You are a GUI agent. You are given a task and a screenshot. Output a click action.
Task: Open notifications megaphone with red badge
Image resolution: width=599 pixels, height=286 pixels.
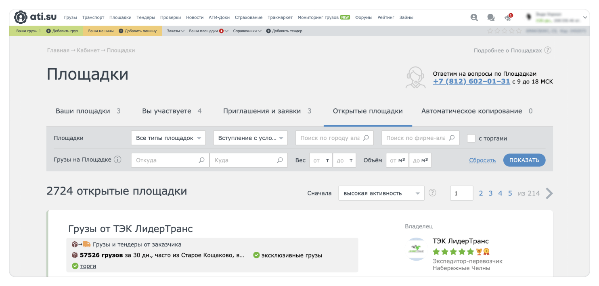click(x=508, y=18)
